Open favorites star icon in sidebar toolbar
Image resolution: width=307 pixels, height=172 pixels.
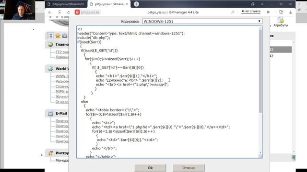click(x=58, y=36)
